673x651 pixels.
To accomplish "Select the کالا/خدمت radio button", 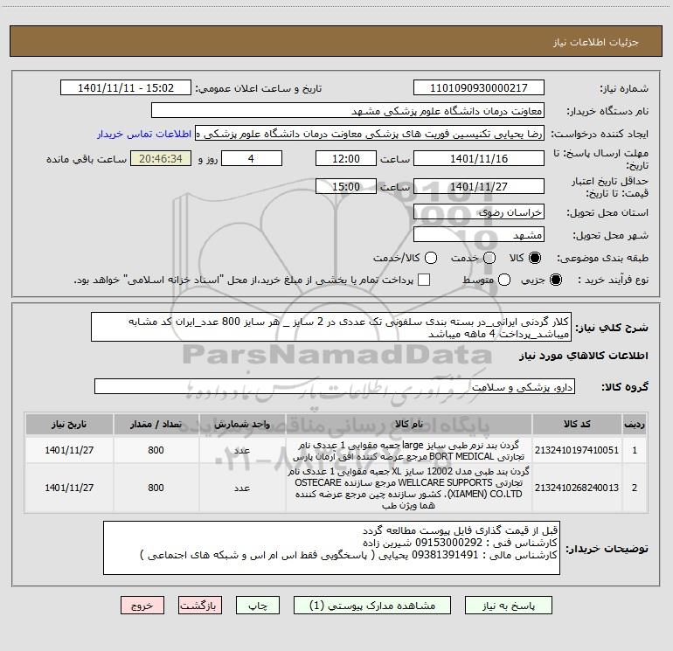I will (431, 258).
